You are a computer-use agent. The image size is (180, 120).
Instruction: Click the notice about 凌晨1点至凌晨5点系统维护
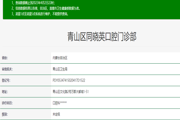click(x=40, y=14)
